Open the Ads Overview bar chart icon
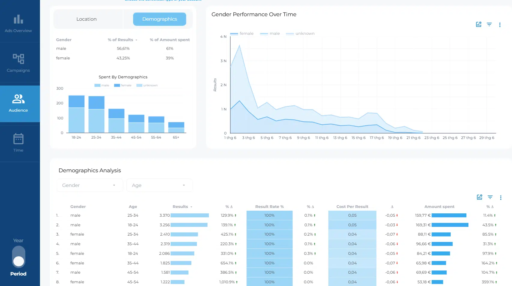This screenshot has width=512, height=286. tap(18, 20)
